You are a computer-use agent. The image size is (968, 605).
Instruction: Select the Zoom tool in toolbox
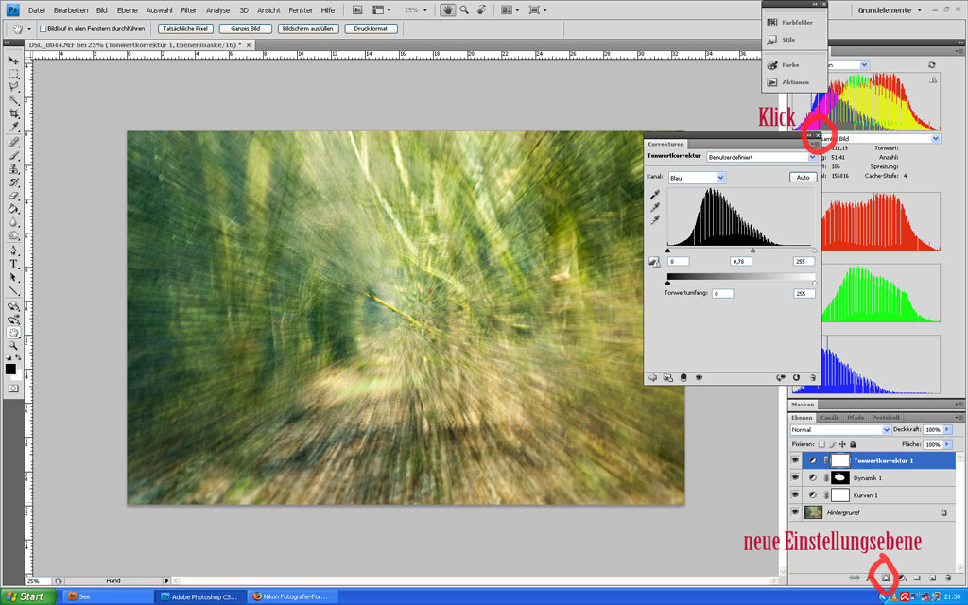(x=13, y=346)
